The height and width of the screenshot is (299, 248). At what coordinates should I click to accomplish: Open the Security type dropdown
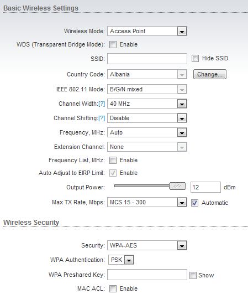[x=147, y=245]
